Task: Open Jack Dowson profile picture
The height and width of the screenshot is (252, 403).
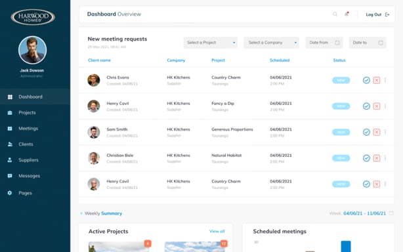Action: coord(32,50)
